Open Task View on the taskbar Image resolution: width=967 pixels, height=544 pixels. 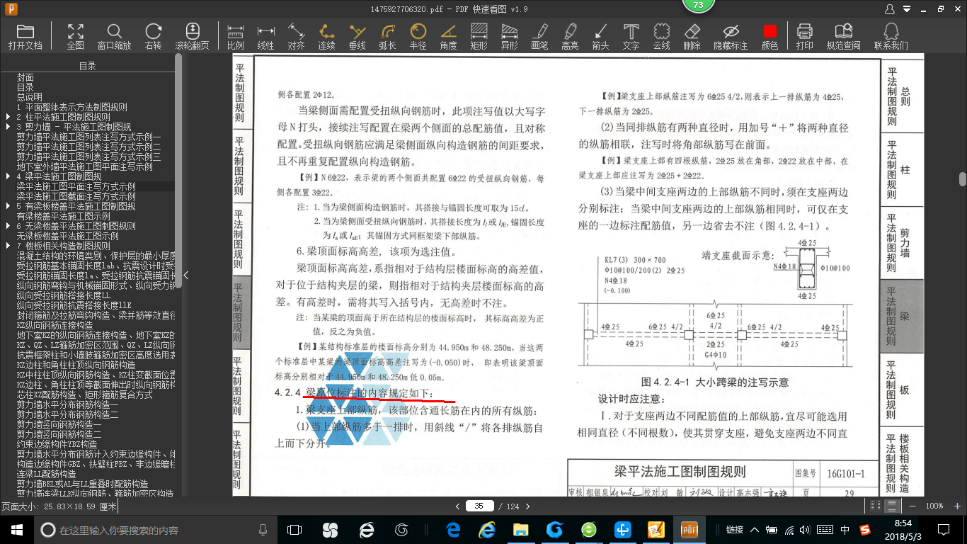294,530
